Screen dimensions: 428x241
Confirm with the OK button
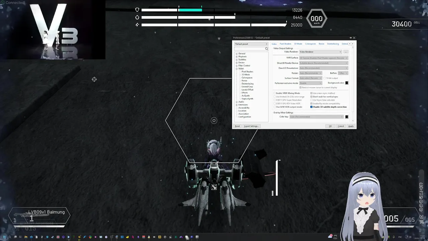330,126
